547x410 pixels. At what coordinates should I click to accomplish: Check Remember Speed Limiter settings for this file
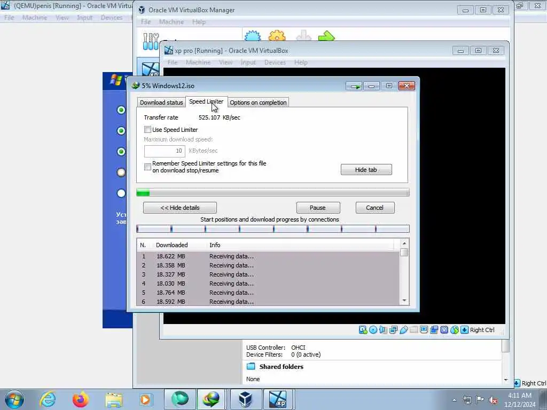[x=147, y=167]
